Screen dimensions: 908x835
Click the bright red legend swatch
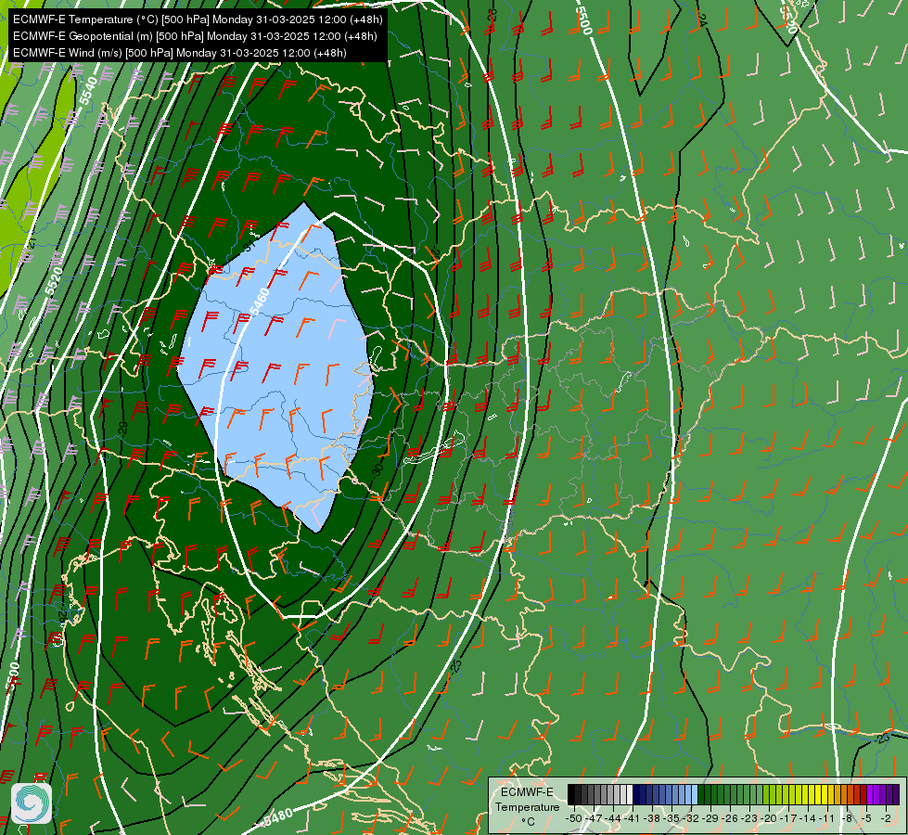tap(863, 794)
